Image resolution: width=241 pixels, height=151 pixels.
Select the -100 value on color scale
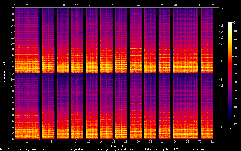pos(235,107)
